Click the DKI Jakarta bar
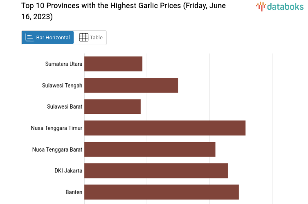This screenshot has height=204, width=308. 156,170
